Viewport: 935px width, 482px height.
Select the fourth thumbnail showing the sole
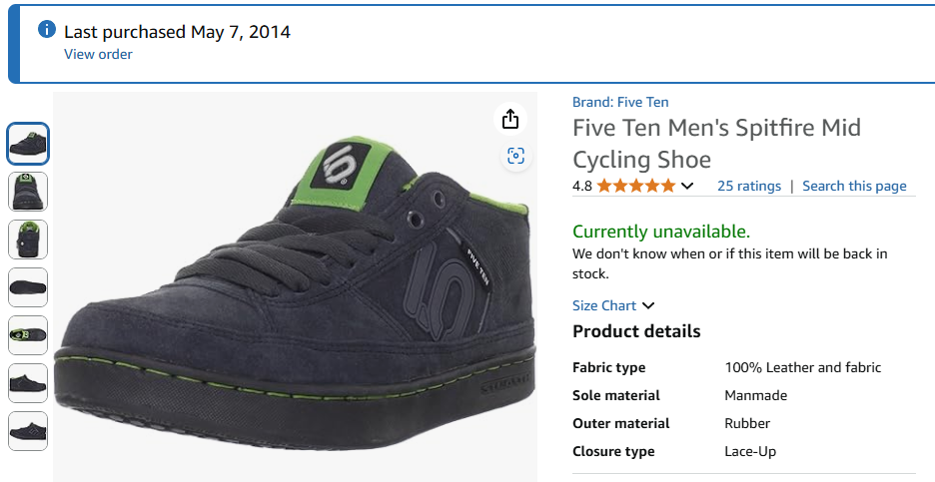point(28,287)
